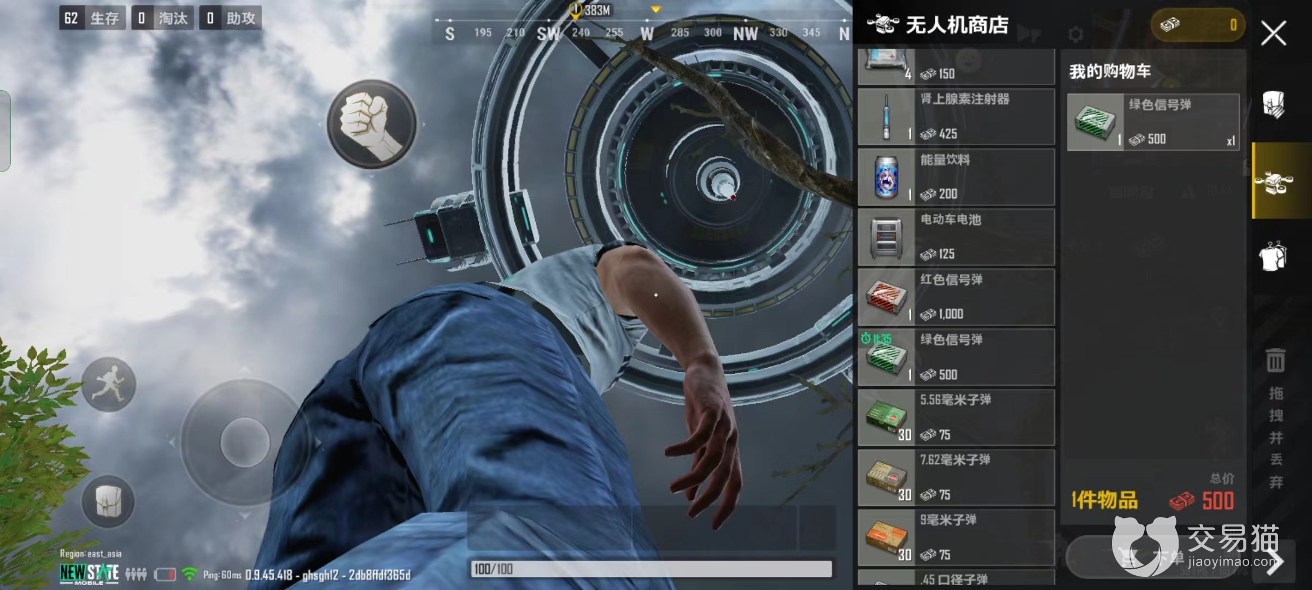Select electric vehicle battery item
The image size is (1312, 590).
(956, 237)
